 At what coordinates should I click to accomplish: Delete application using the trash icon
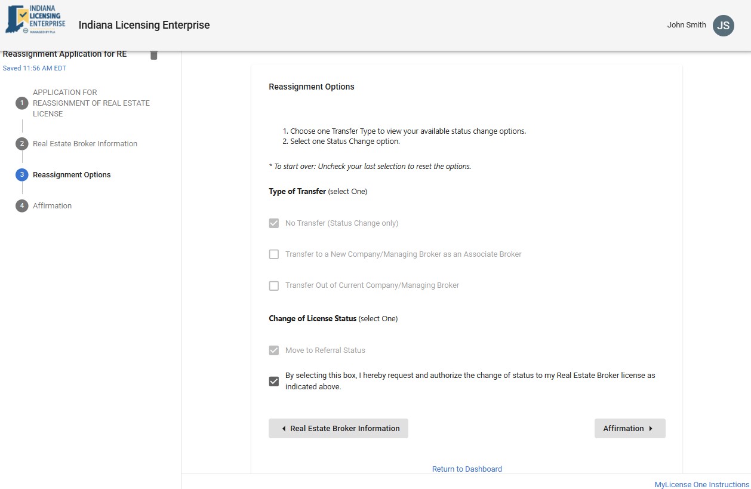click(x=153, y=55)
